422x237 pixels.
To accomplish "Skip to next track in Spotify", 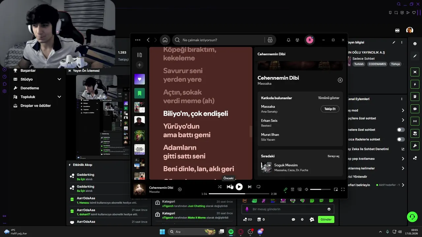I will click(x=250, y=187).
